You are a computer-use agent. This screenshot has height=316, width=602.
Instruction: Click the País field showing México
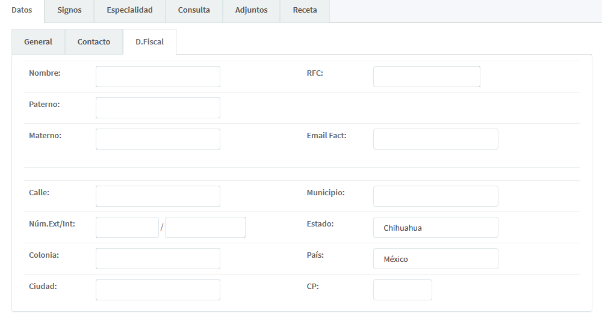tap(435, 259)
